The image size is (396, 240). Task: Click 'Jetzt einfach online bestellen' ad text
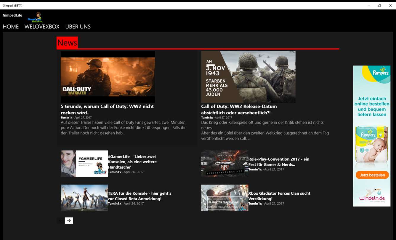372,107
